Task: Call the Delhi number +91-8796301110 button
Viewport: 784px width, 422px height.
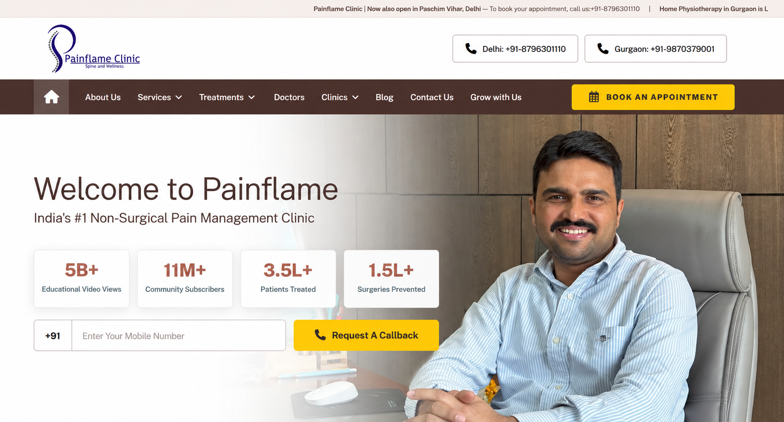Action: coord(515,49)
